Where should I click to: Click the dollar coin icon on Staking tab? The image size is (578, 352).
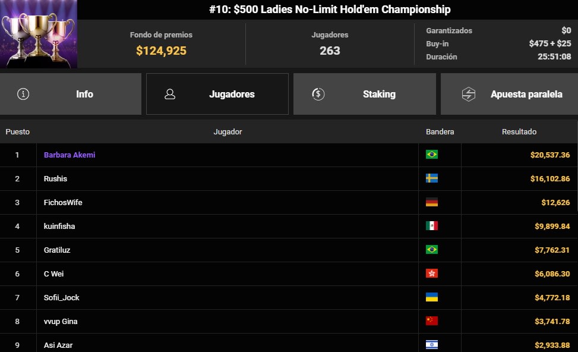[x=319, y=94]
